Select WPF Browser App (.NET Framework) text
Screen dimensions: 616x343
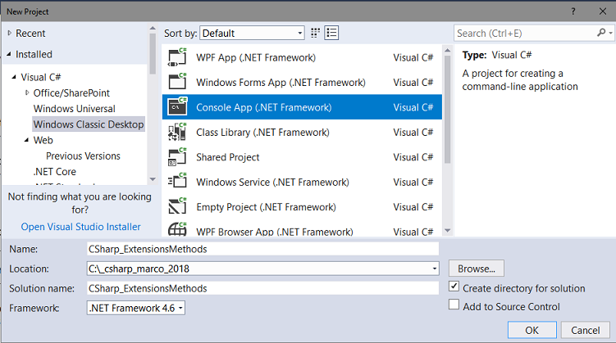[x=275, y=232]
